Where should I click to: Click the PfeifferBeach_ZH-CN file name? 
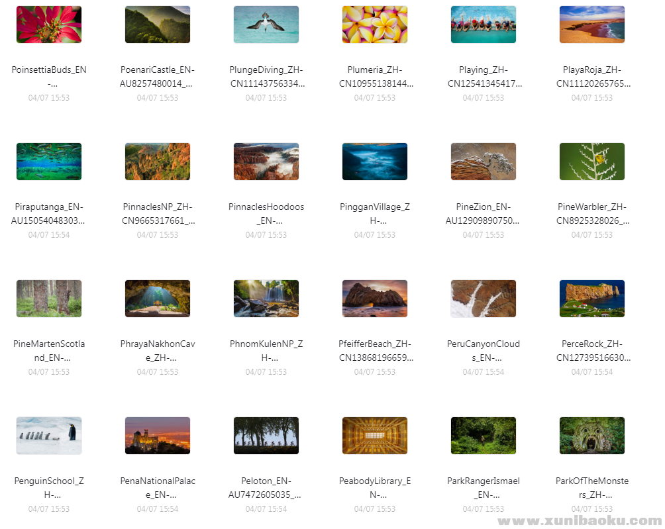pyautogui.click(x=375, y=350)
